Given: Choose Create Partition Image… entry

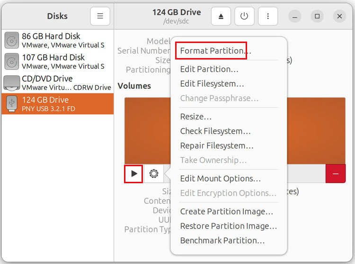Looking at the screenshot, I should pos(227,212).
